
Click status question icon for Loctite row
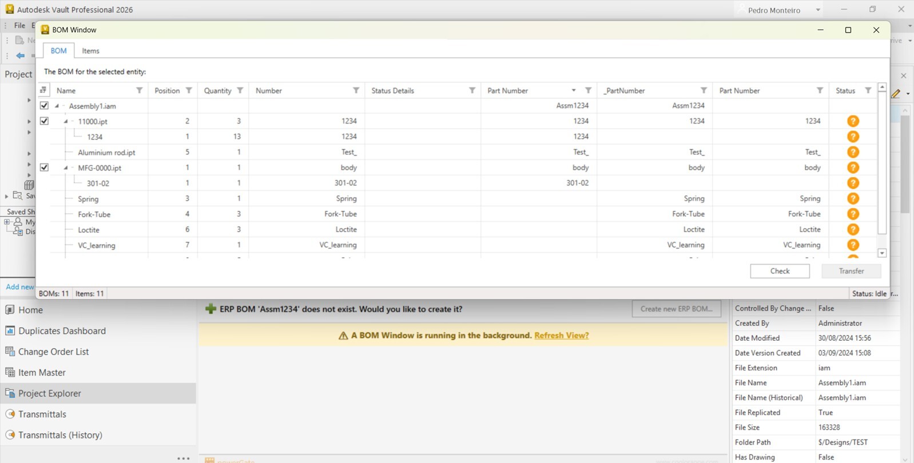pos(853,229)
